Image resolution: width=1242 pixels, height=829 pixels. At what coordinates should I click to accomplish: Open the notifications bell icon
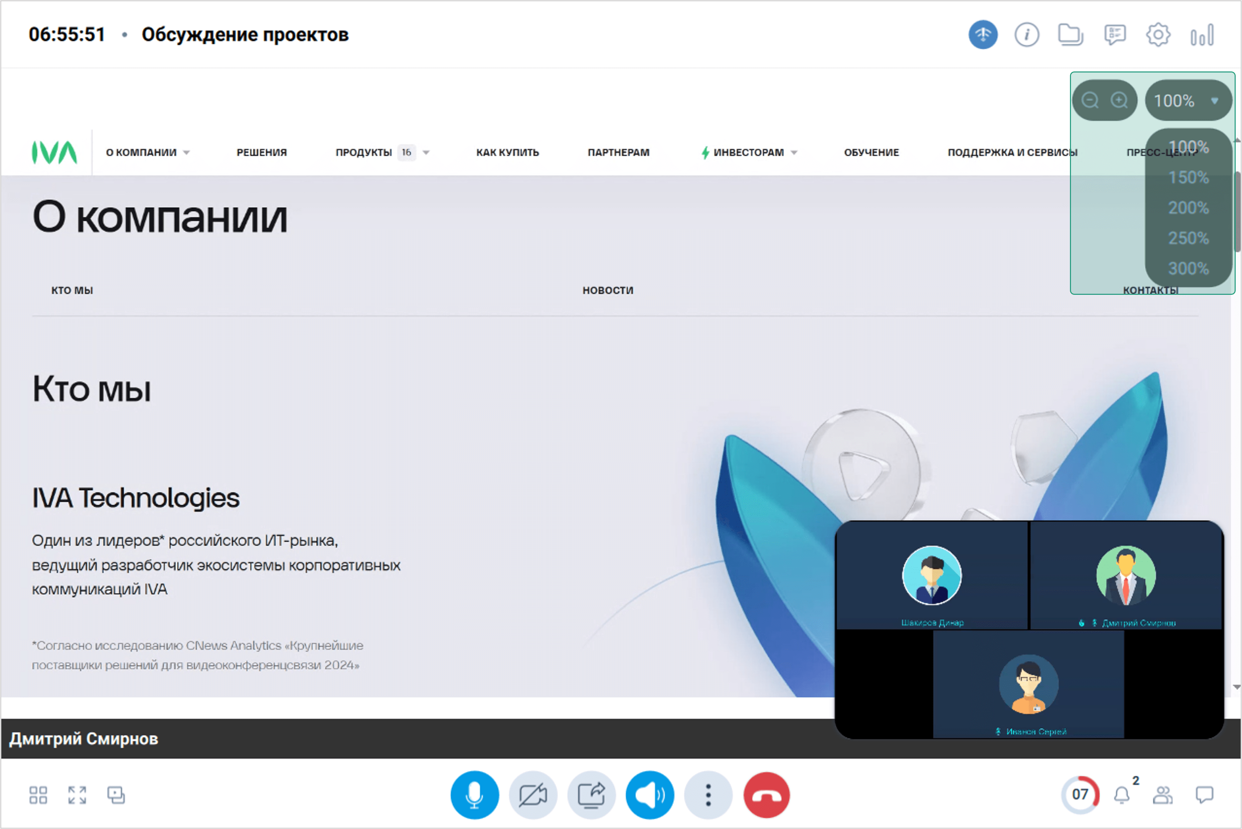pyautogui.click(x=1121, y=795)
